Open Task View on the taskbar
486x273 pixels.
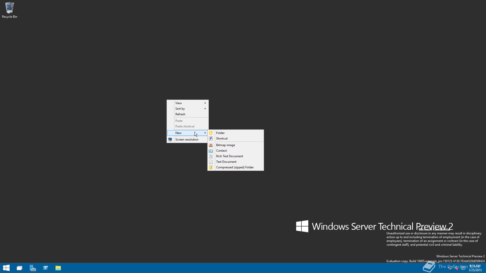(19, 268)
